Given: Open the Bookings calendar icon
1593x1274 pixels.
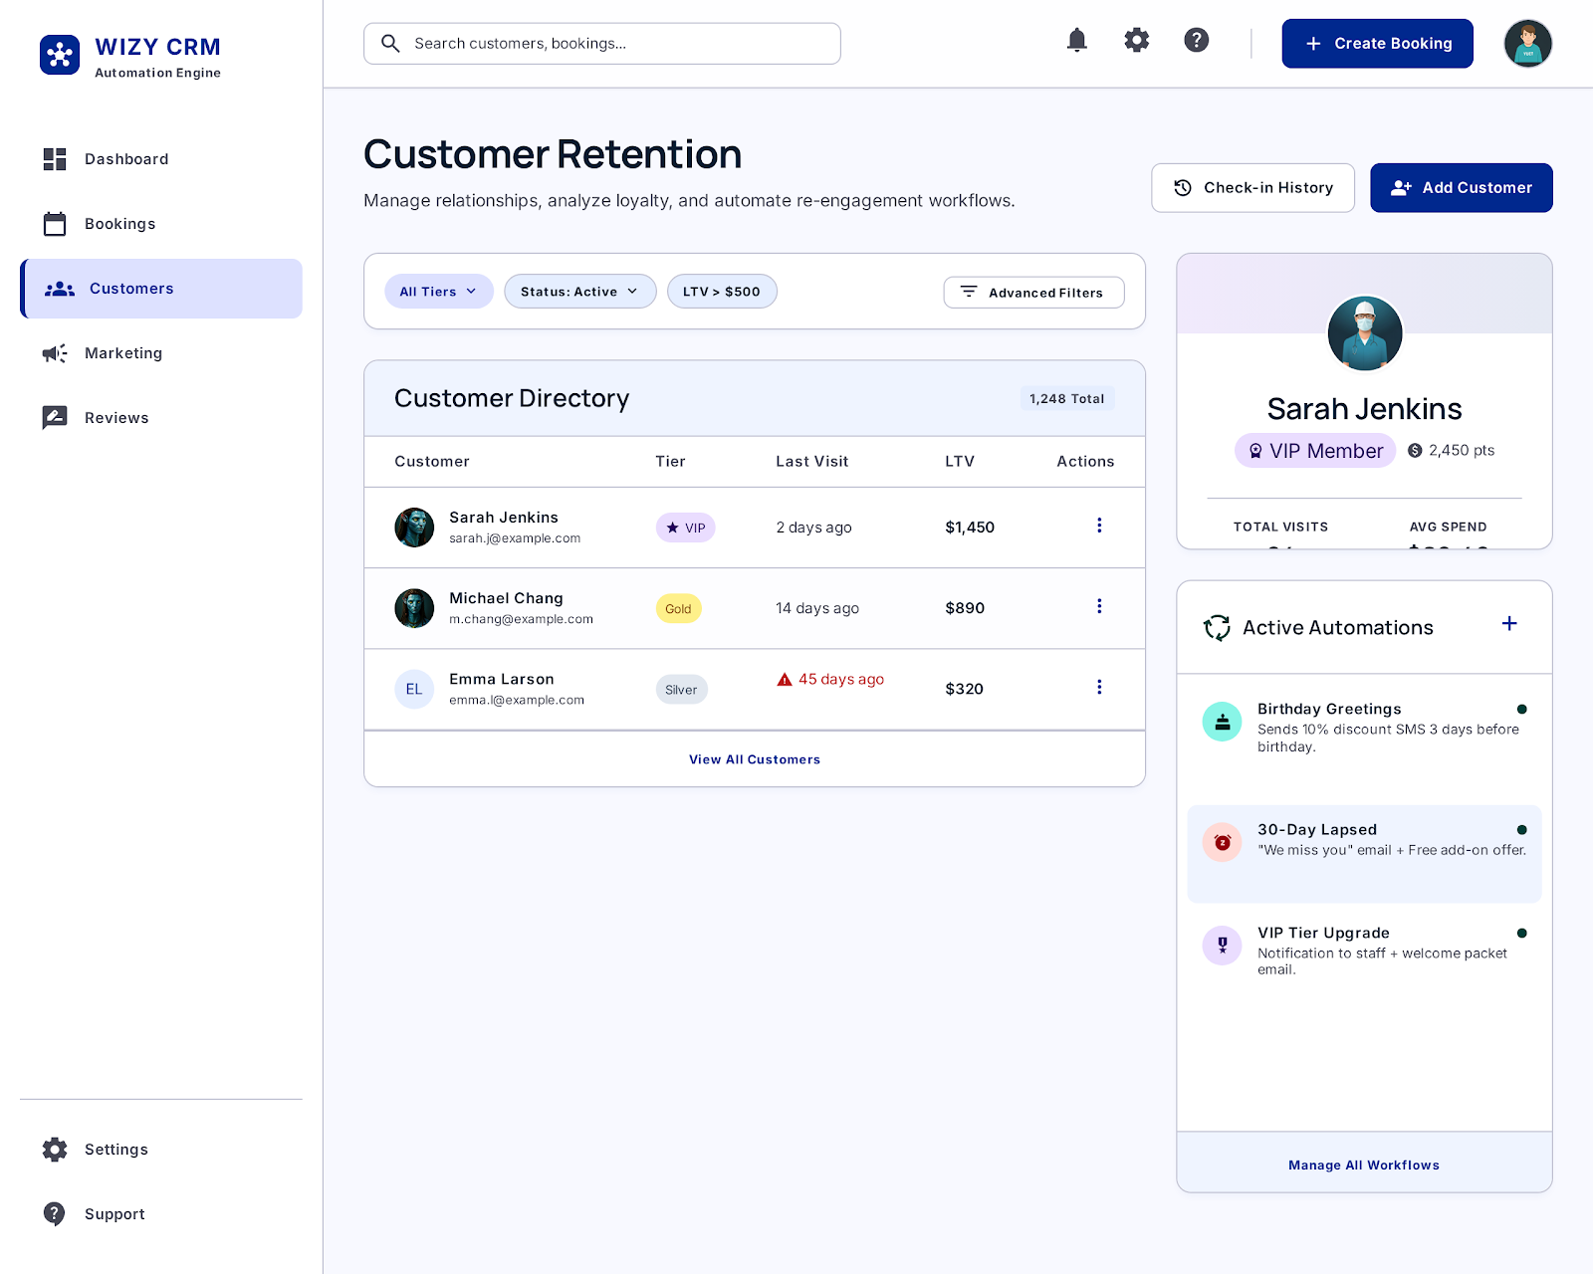Looking at the screenshot, I should point(55,224).
